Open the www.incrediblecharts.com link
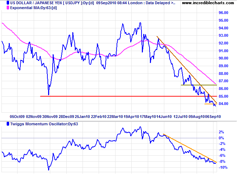This screenshot has height=175, width=237. [x=208, y=3]
